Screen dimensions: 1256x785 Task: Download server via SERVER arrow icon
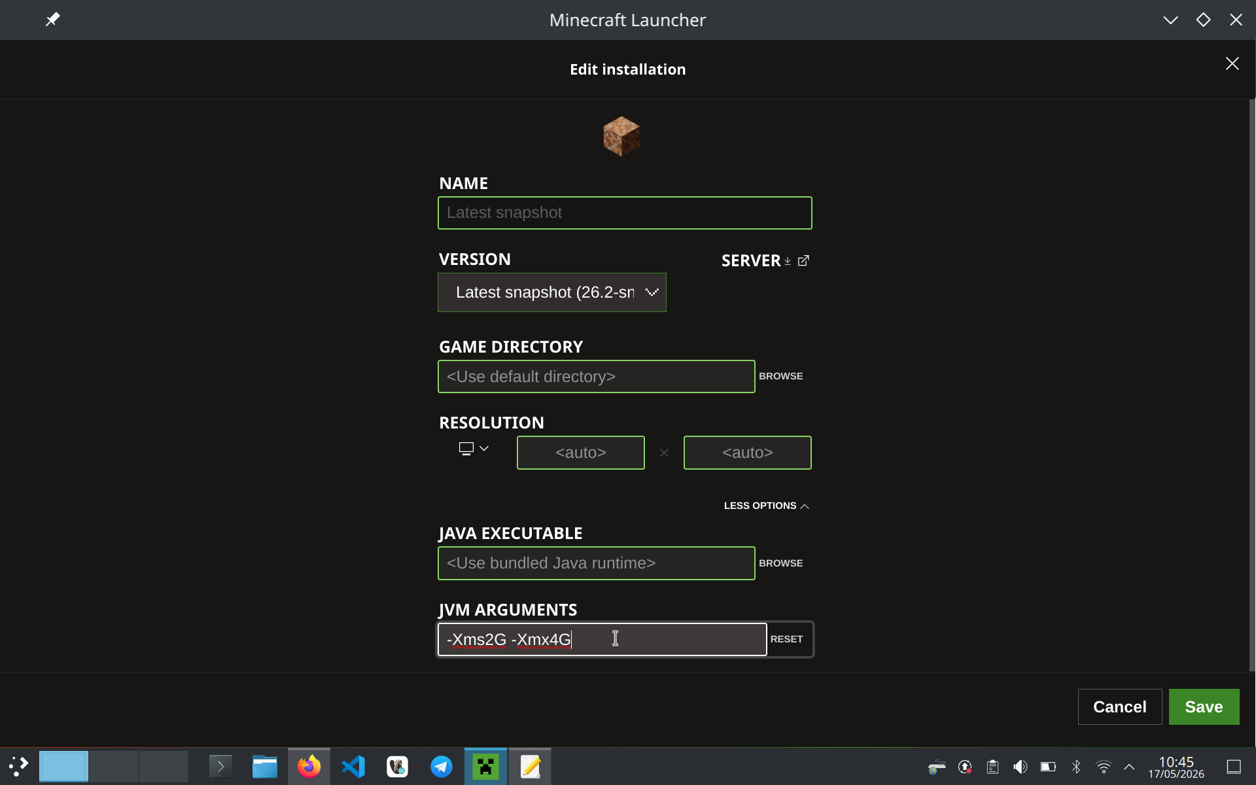[788, 261]
